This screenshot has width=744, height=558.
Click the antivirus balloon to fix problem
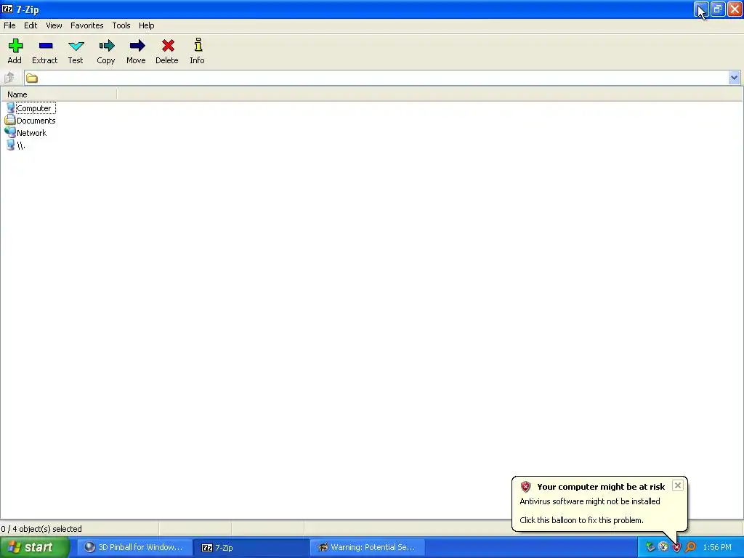coord(599,504)
